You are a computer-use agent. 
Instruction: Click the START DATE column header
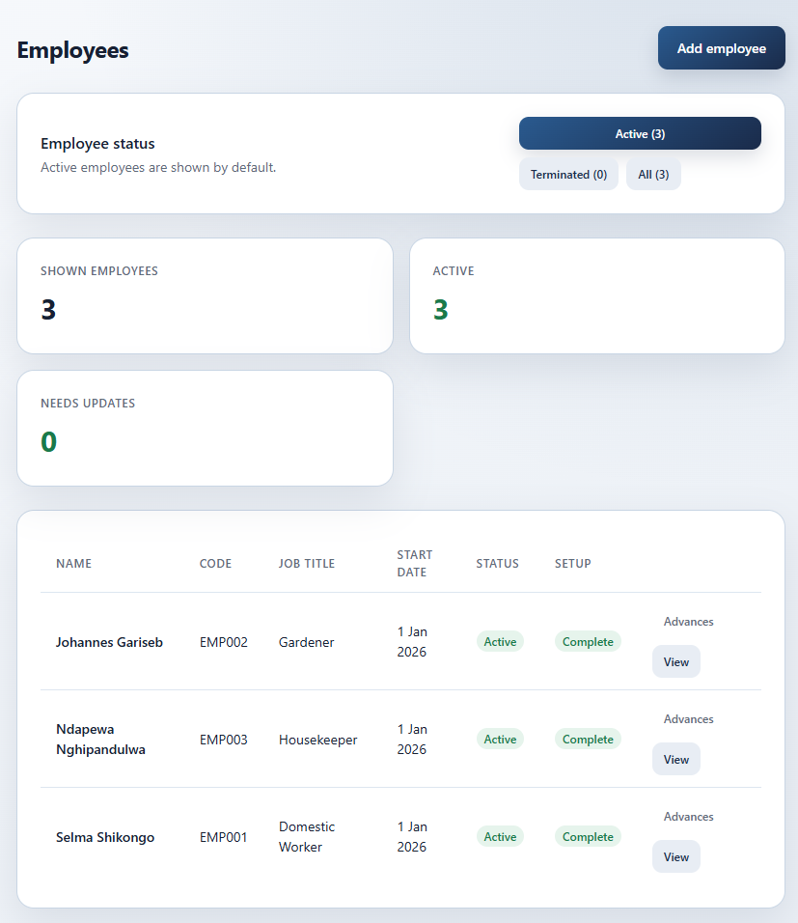pos(415,563)
